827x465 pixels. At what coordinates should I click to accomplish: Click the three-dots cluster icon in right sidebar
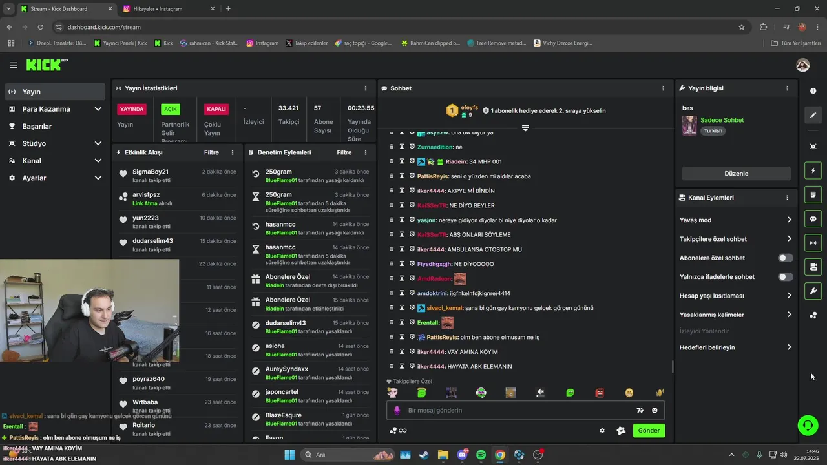[x=813, y=315]
